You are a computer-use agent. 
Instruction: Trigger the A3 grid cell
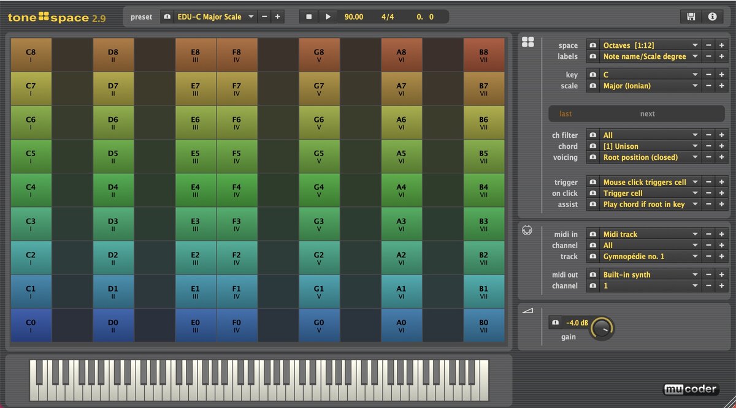point(401,224)
